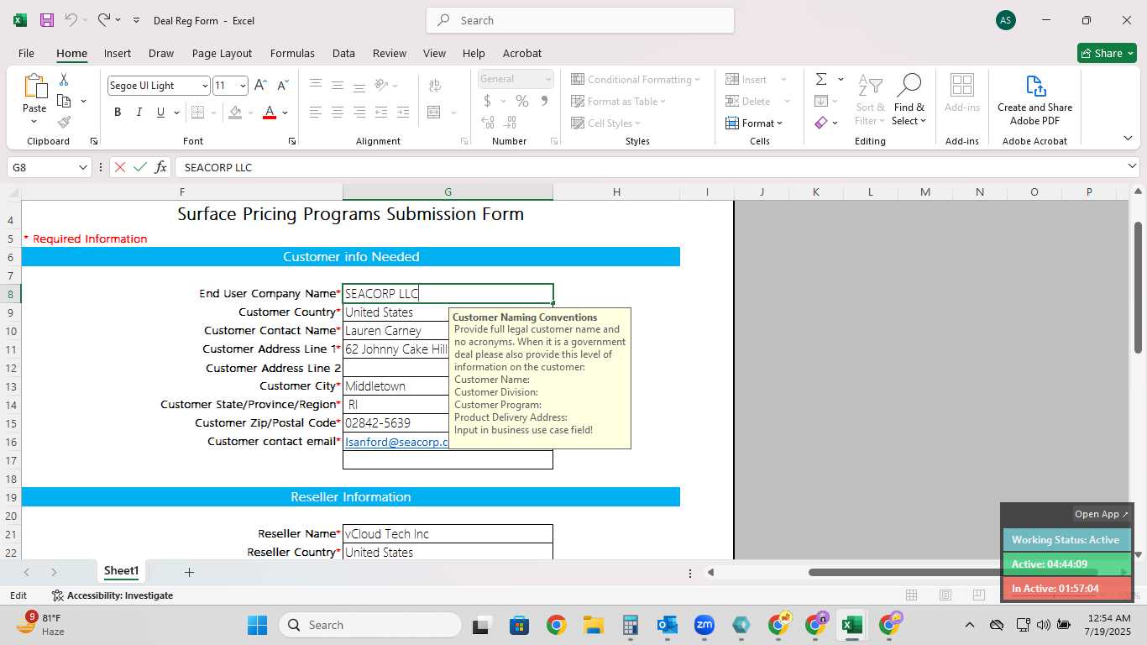
Task: Add a new sheet with plus button
Action: coord(189,572)
